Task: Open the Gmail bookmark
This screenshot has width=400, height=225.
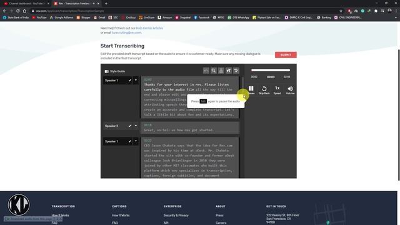Action: pos(99,17)
